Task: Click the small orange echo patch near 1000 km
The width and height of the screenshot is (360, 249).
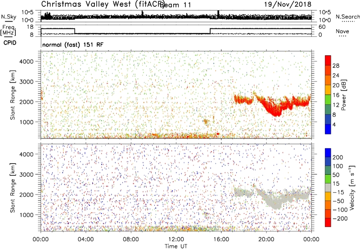Action: (x=206, y=122)
